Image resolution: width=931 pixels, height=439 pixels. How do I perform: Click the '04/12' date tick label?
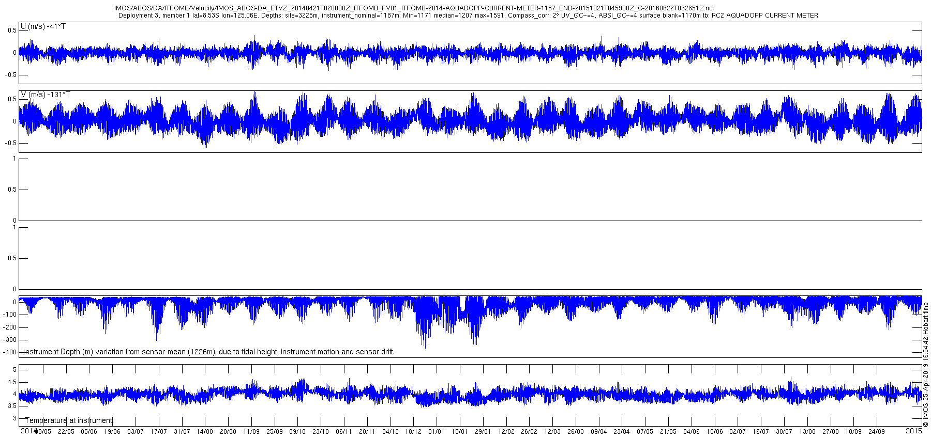pyautogui.click(x=391, y=432)
